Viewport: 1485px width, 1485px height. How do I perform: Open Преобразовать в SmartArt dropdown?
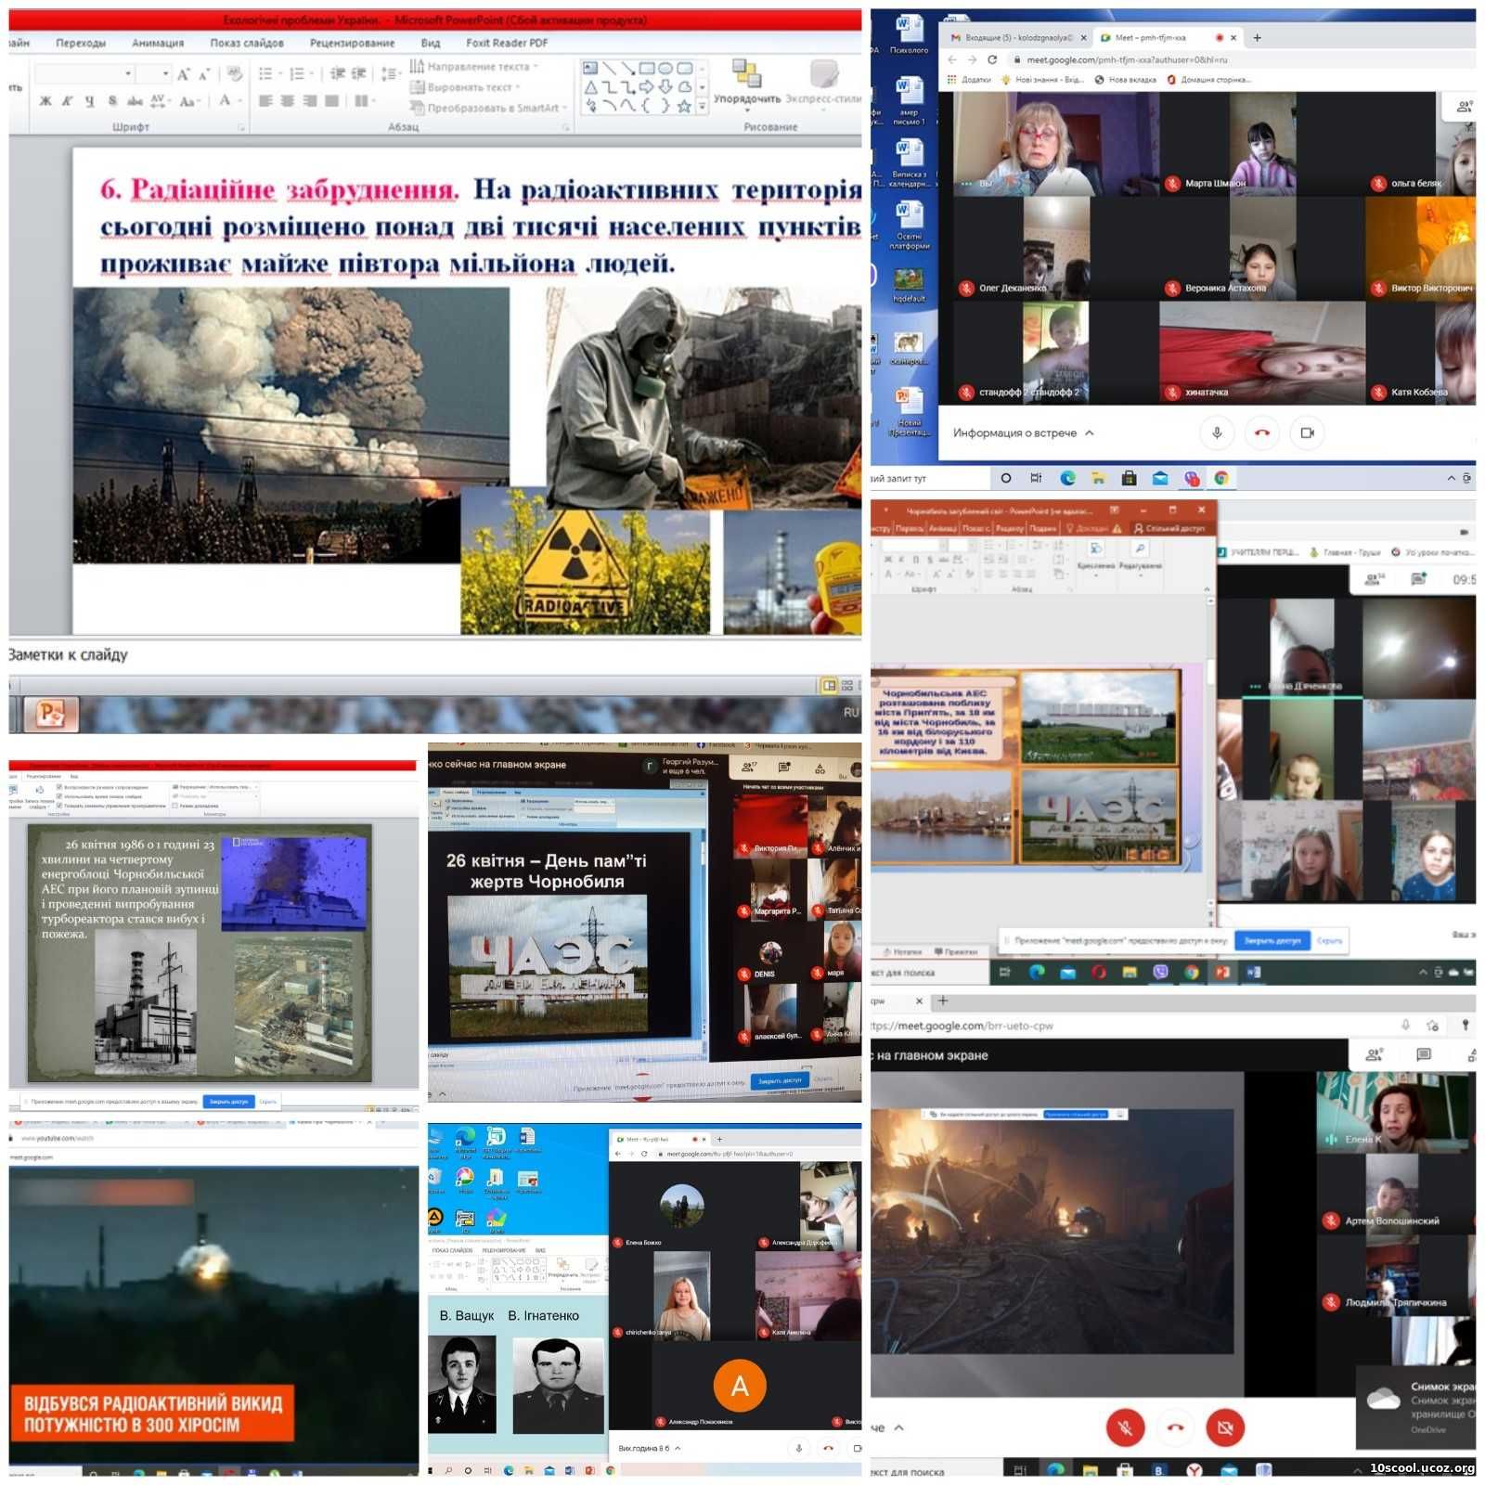click(488, 108)
